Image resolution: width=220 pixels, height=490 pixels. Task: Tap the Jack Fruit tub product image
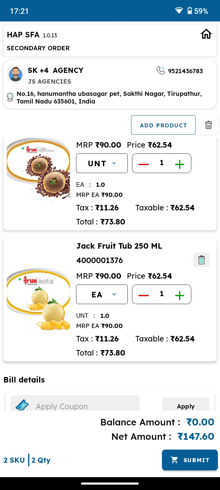[x=38, y=299]
